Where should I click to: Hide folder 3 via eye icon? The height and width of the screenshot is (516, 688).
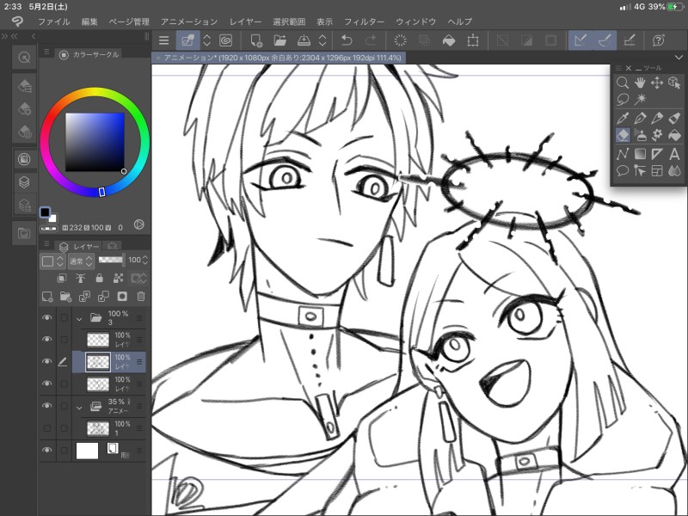[x=47, y=317]
